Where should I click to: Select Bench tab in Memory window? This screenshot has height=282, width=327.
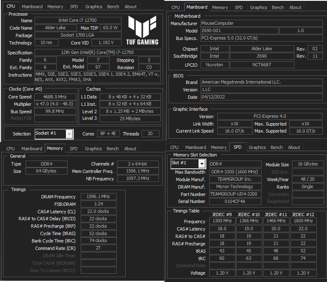tap(112, 149)
